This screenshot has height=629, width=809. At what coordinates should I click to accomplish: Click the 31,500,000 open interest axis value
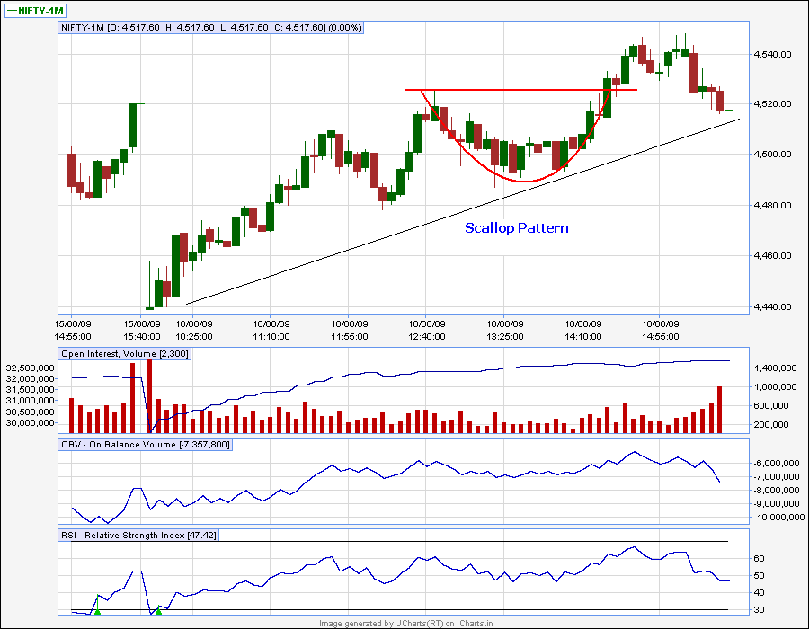point(30,390)
